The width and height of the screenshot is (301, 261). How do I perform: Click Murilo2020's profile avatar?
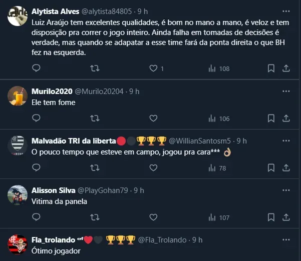coord(18,95)
